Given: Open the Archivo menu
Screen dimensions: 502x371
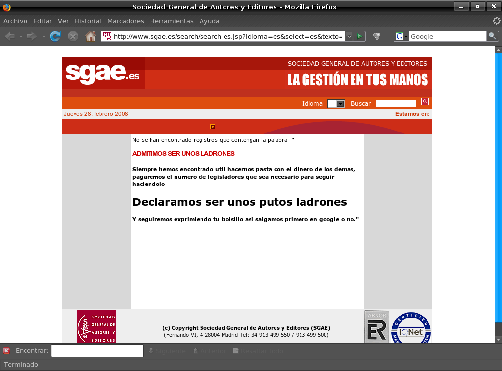Looking at the screenshot, I should pos(15,21).
